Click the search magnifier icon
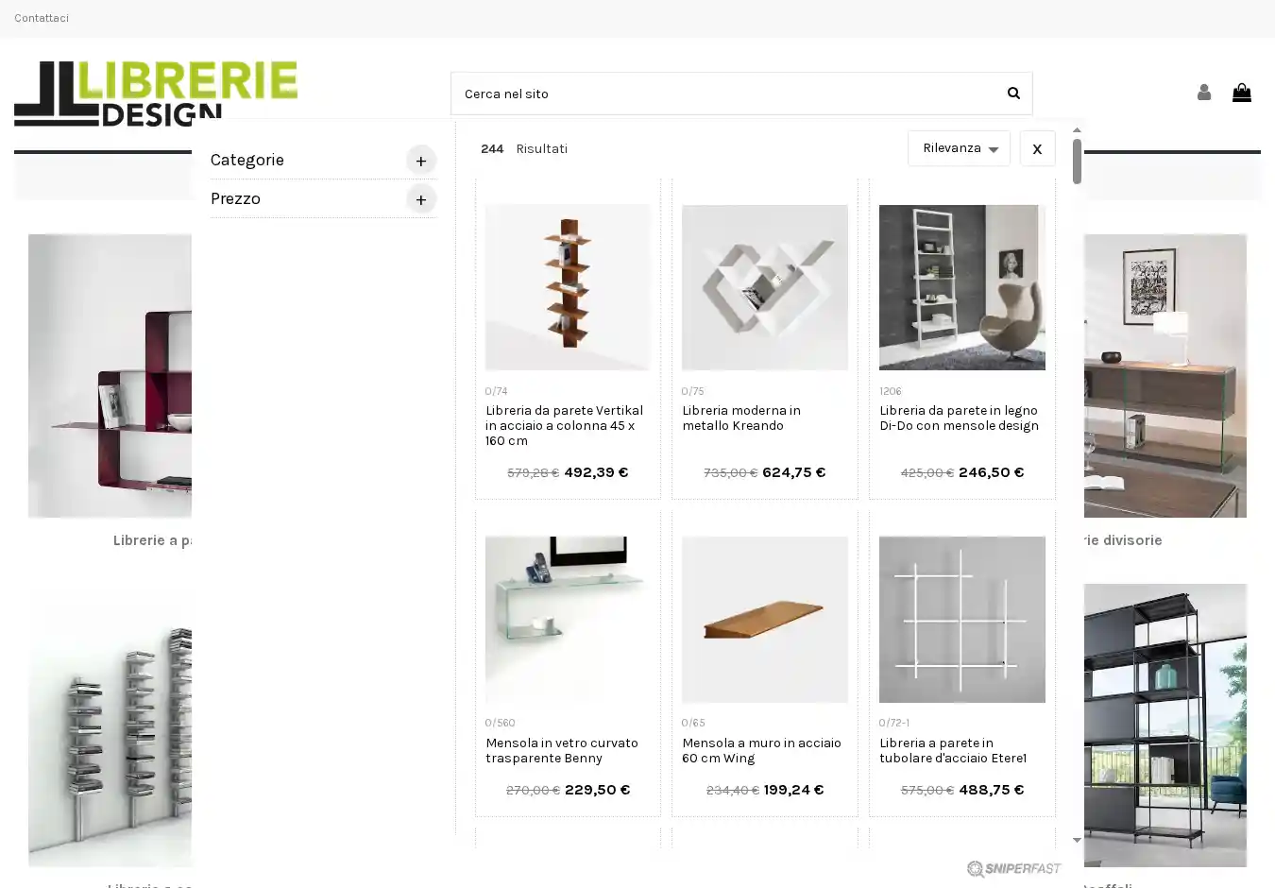 [1013, 93]
